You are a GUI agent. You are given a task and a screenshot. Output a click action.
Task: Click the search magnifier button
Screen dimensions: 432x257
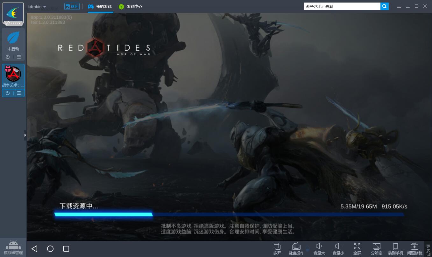coord(385,6)
